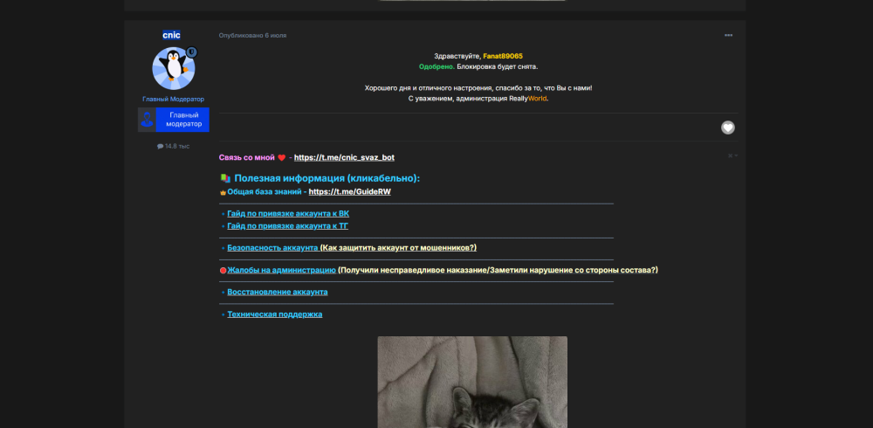Open the Fanat89065 user mention
Viewport: 873px width, 428px height.
[503, 56]
